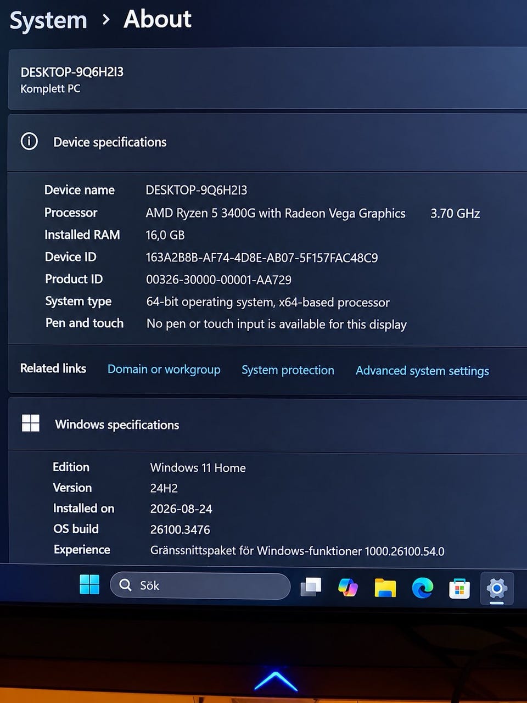
Task: Select the Product ID 00326-30000-00001-AA729
Action: tap(218, 280)
